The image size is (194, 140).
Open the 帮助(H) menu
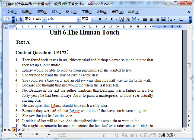click(133, 12)
